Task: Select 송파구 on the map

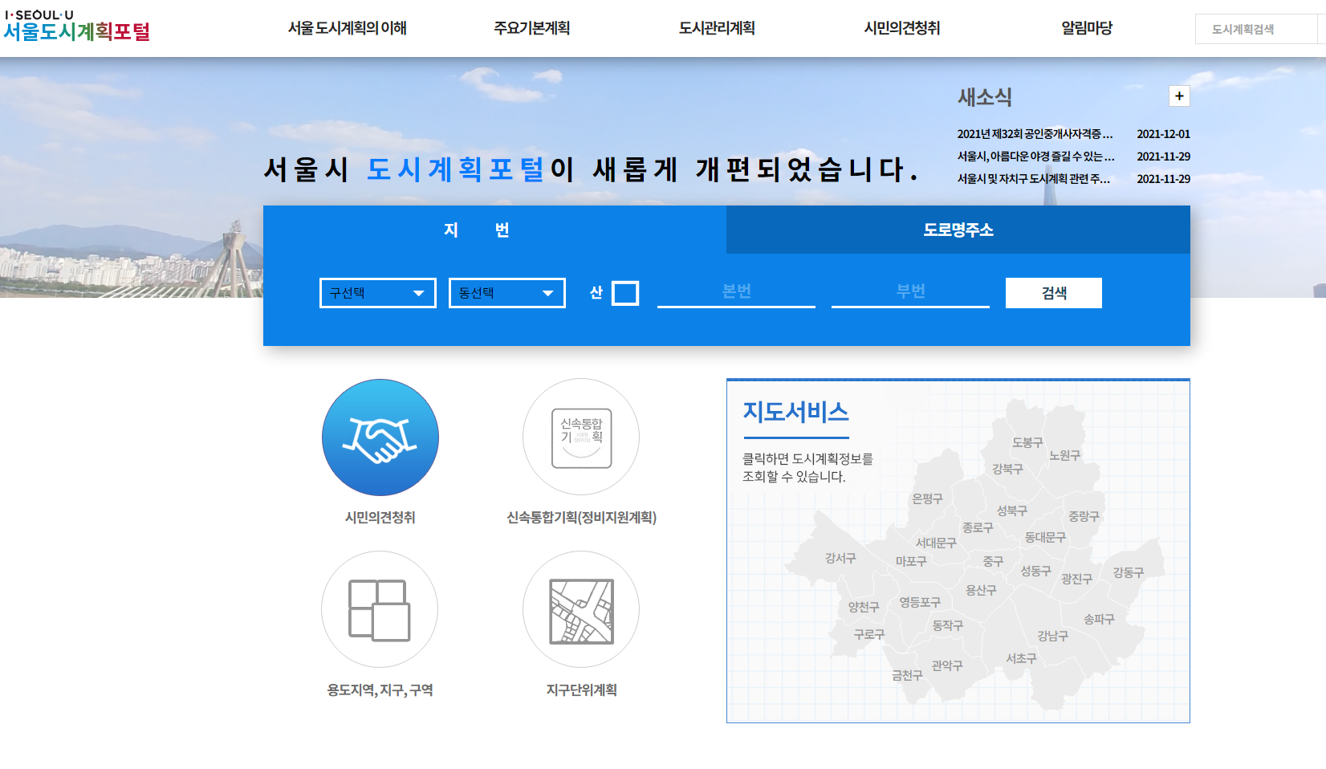Action: tap(1099, 619)
